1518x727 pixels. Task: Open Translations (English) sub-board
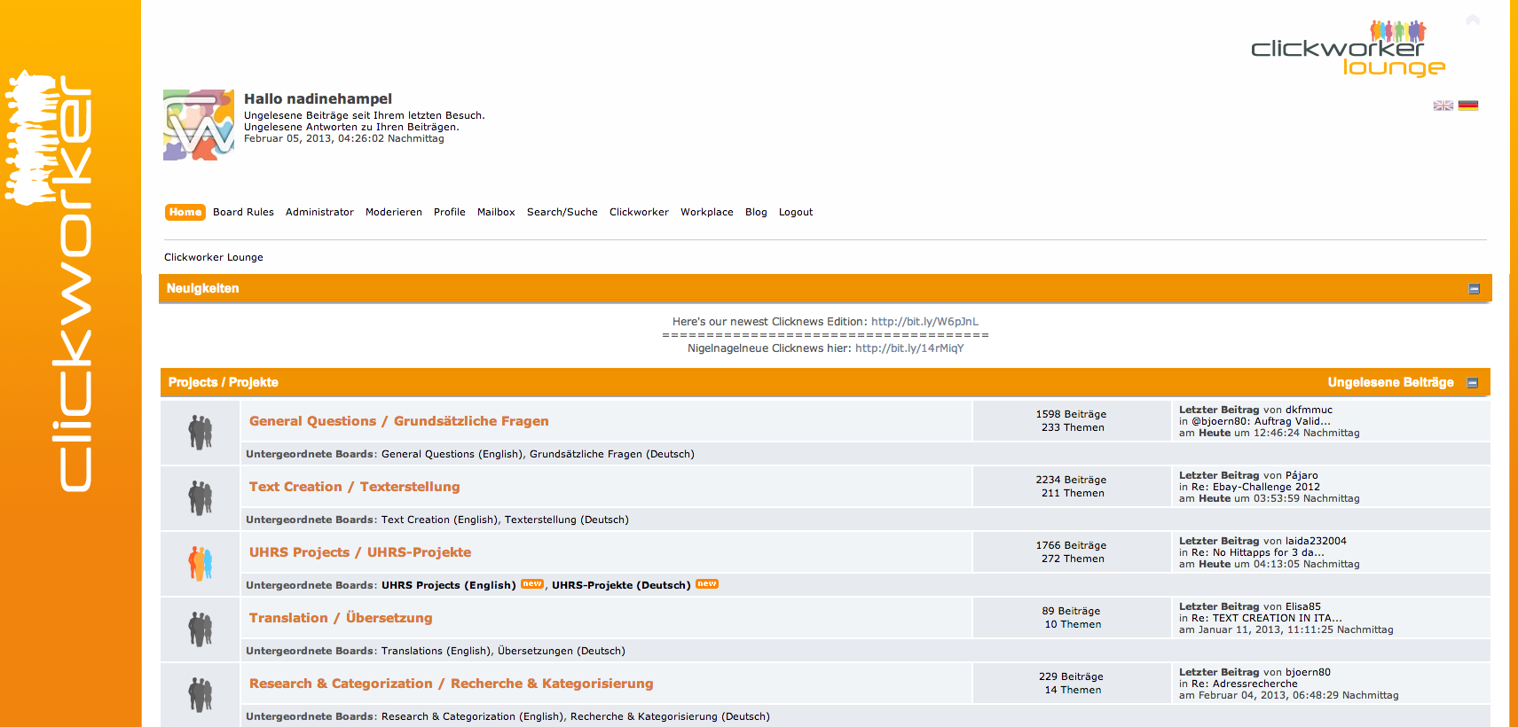tap(436, 651)
